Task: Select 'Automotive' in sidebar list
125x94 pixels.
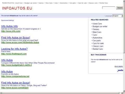Action: (x=97, y=38)
